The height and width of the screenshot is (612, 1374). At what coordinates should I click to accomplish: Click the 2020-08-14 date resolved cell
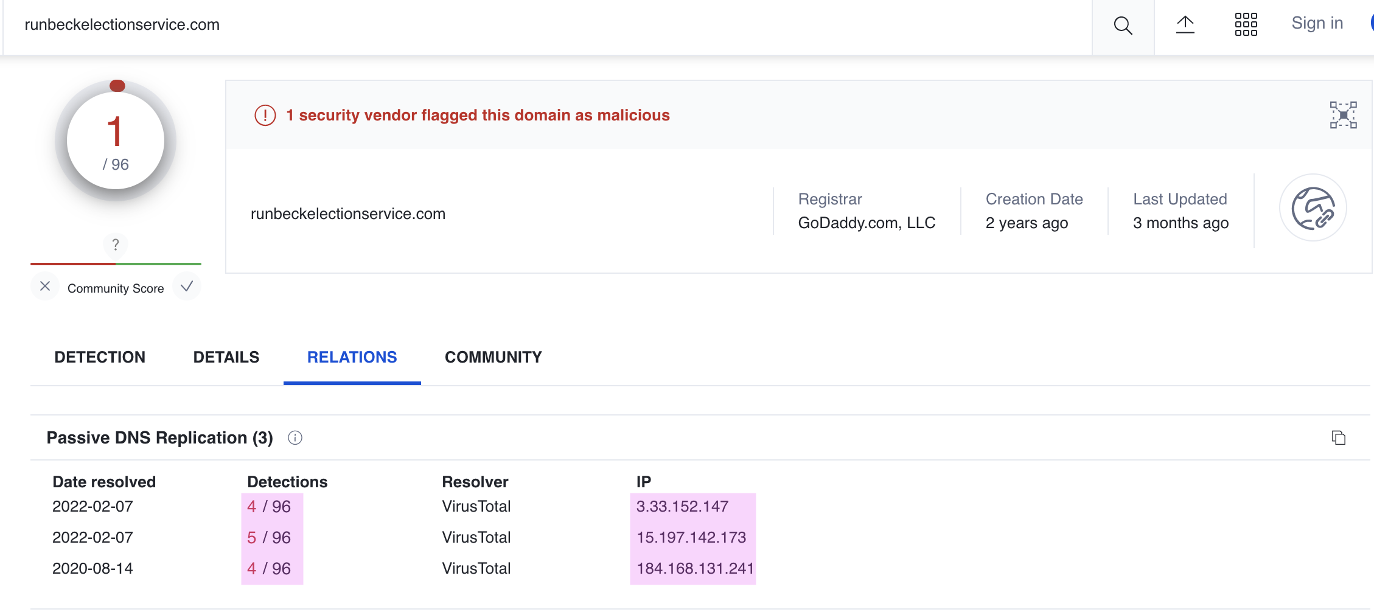(92, 568)
